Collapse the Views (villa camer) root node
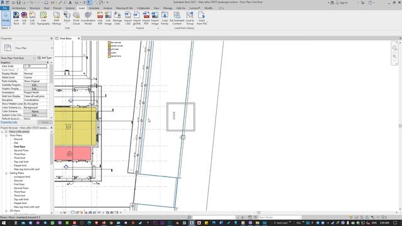Screen dimensions: 402x226 pyautogui.click(x=2, y=131)
